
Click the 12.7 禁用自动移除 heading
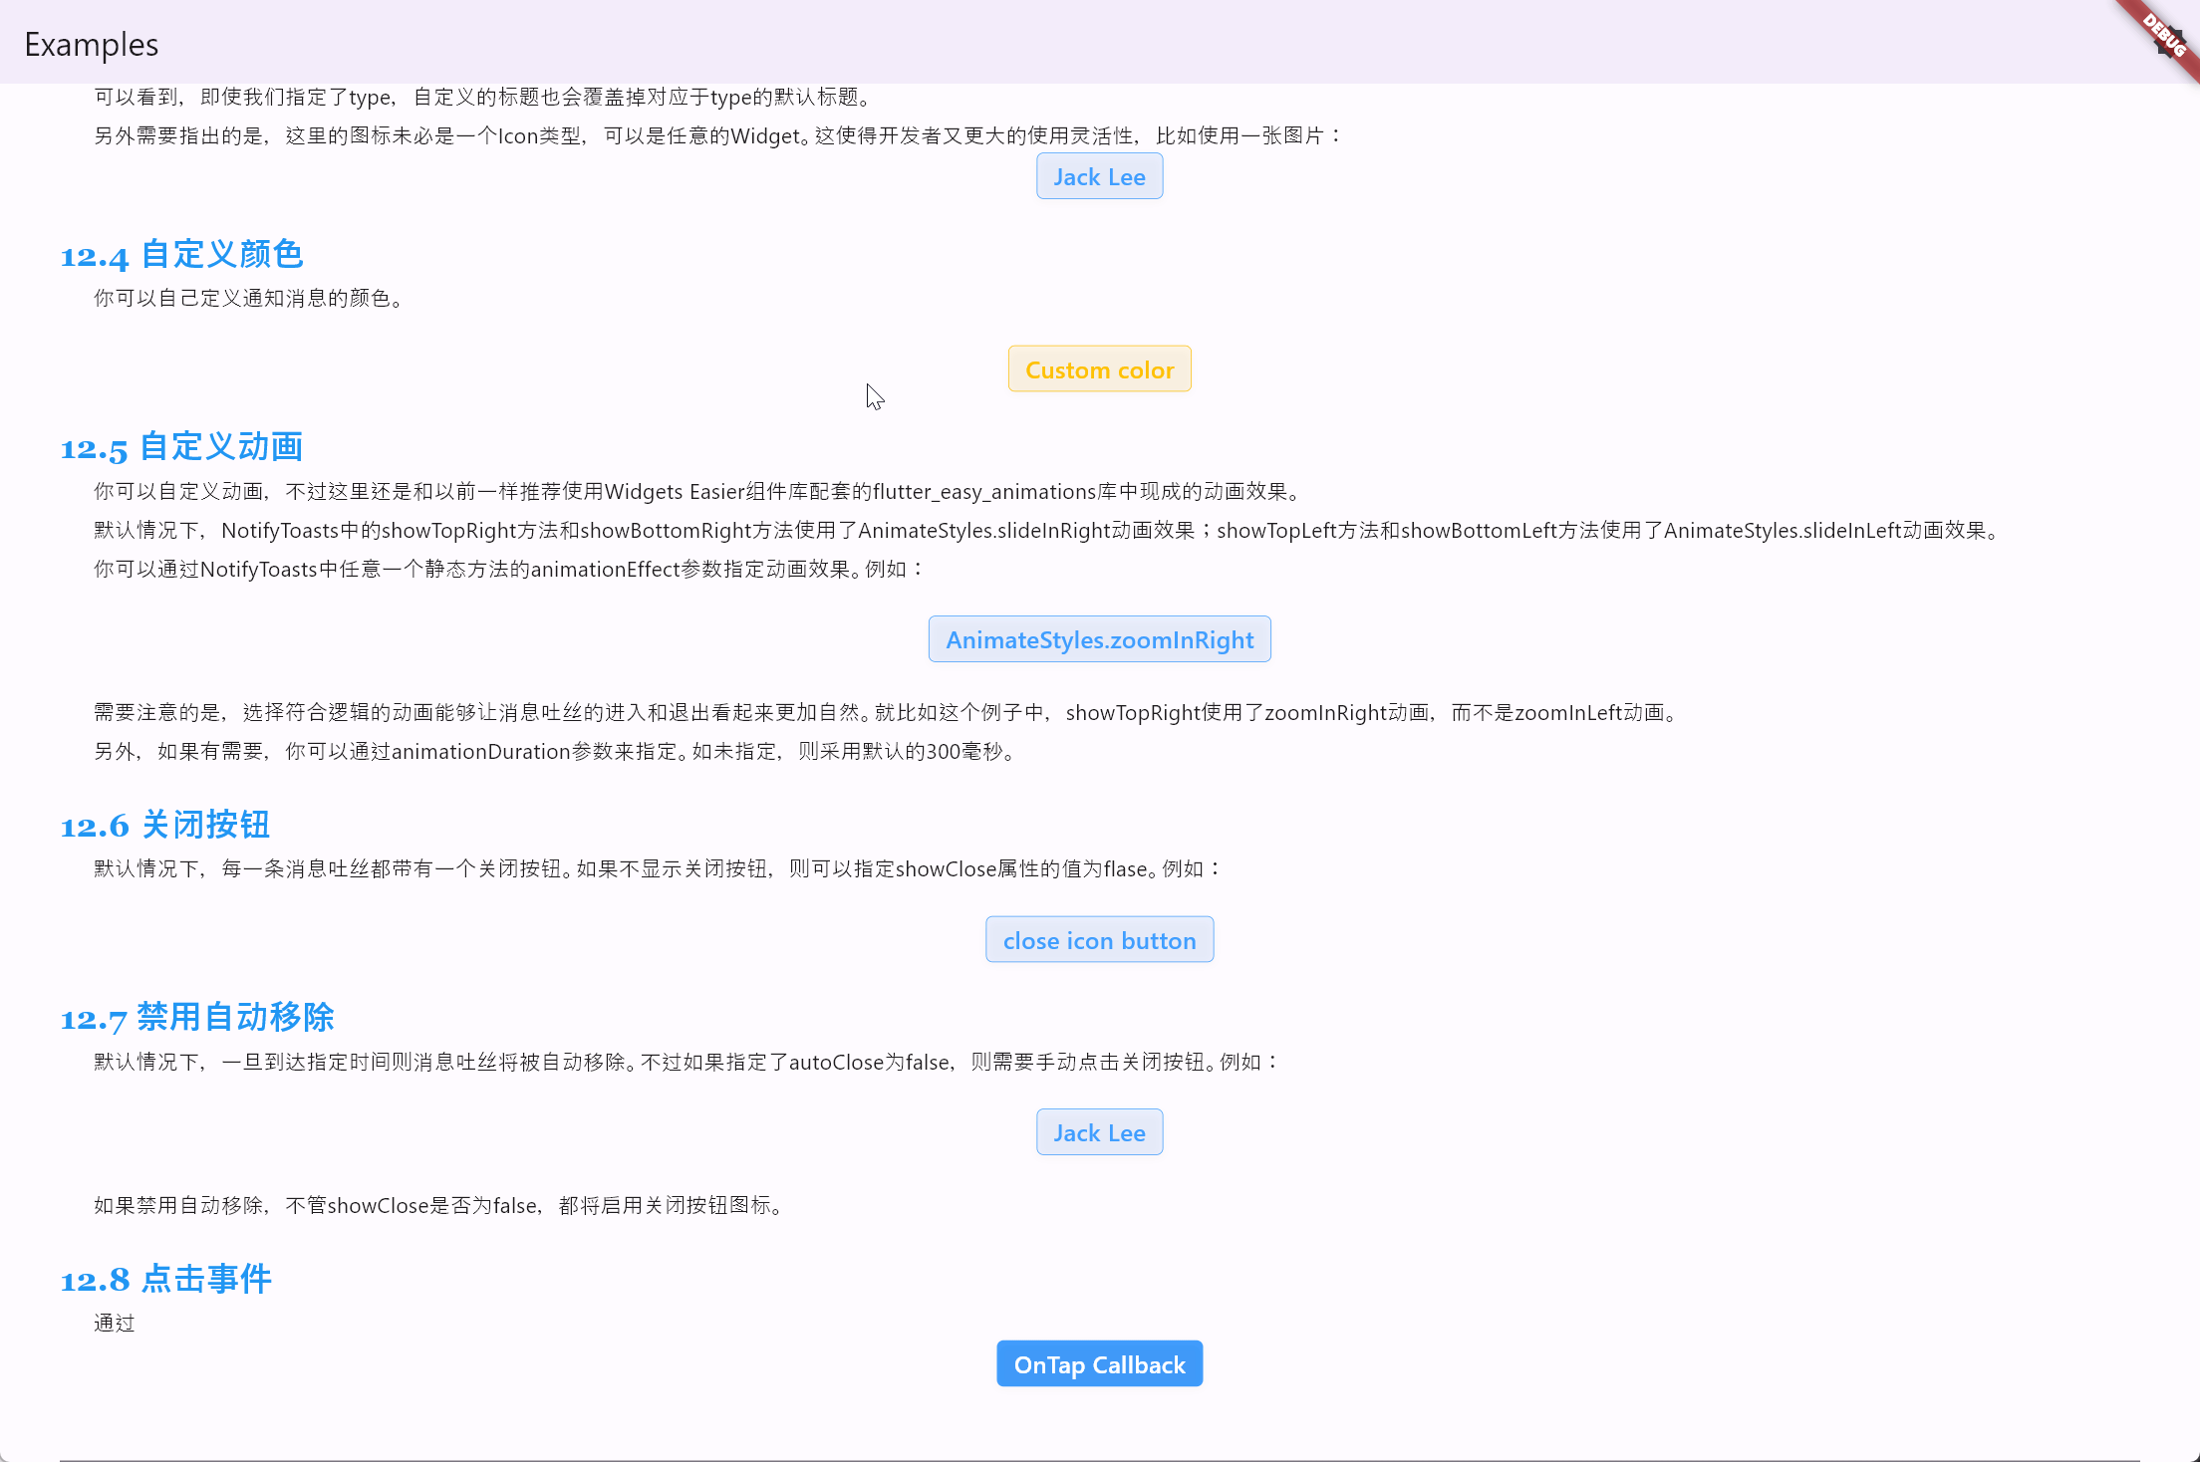(197, 1018)
